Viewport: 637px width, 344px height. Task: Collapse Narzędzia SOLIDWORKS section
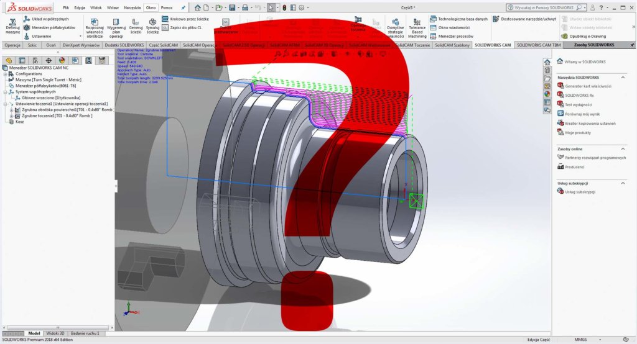pos(623,78)
